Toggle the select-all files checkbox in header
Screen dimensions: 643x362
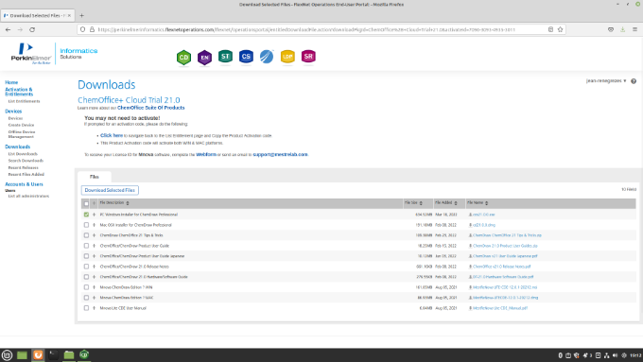(x=86, y=203)
